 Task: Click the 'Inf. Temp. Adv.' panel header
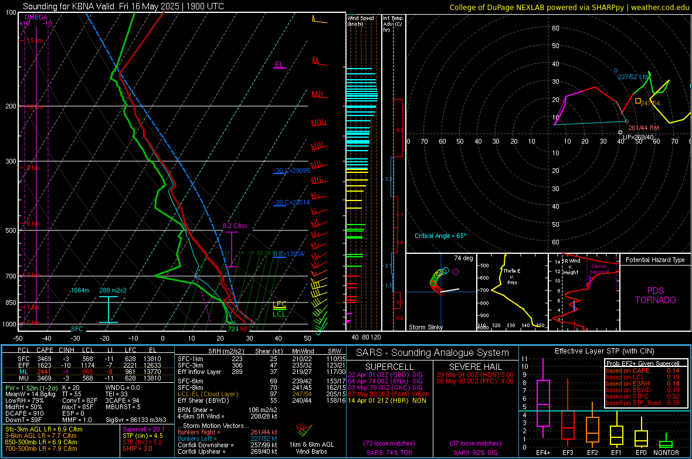point(393,24)
